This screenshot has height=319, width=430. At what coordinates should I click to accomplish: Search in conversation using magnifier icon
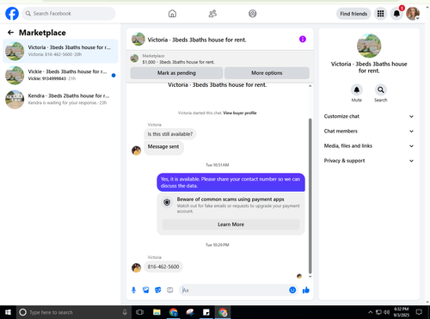point(381,90)
